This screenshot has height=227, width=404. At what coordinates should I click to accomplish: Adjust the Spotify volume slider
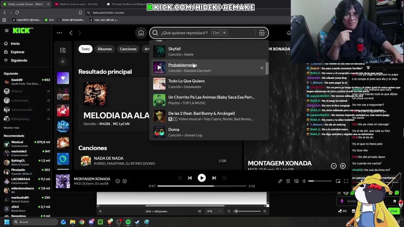tap(320, 181)
